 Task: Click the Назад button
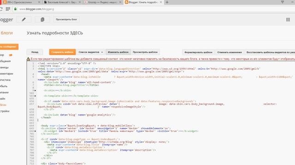tap(35, 52)
